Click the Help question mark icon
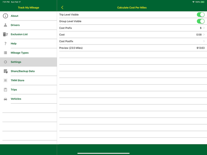This screenshot has width=207, height=155. [x=5, y=43]
